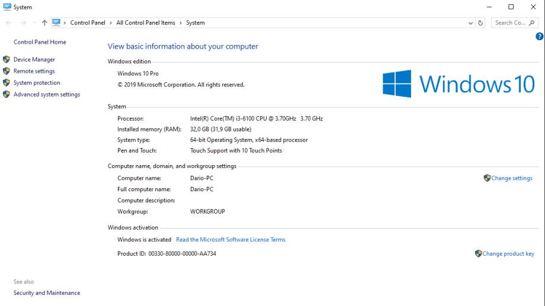545x306 pixels.
Task: Open Advanced system settings
Action: tap(47, 95)
